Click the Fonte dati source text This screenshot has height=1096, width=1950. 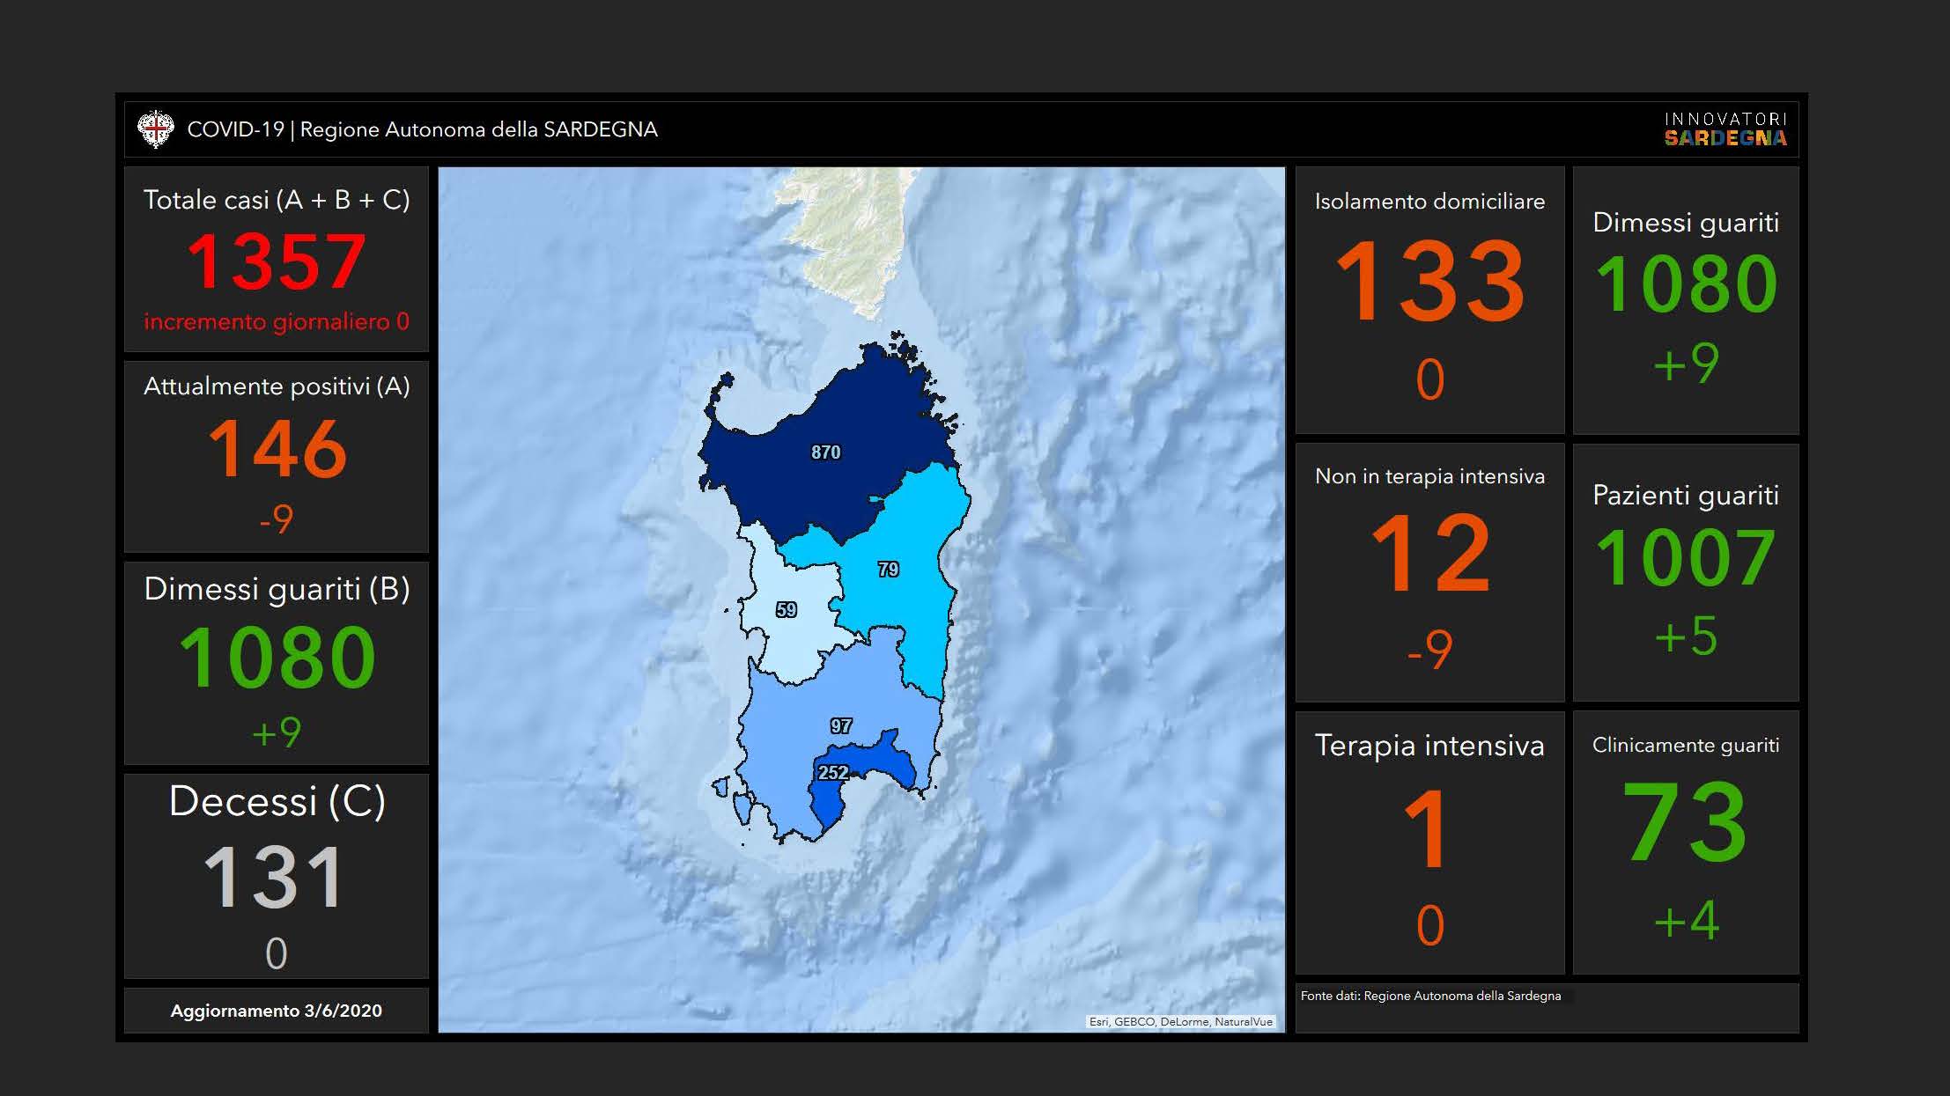click(1430, 996)
